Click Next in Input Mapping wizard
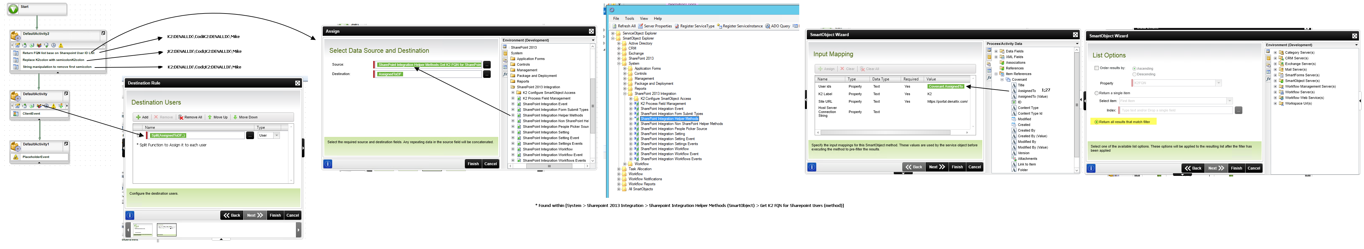The width and height of the screenshot is (1364, 249). coord(937,167)
